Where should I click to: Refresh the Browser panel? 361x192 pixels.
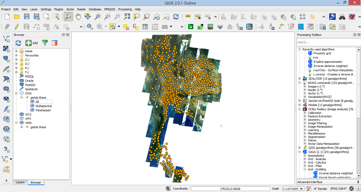tap(18, 43)
